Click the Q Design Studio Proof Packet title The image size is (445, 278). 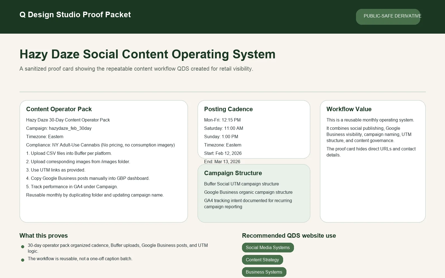(x=75, y=15)
